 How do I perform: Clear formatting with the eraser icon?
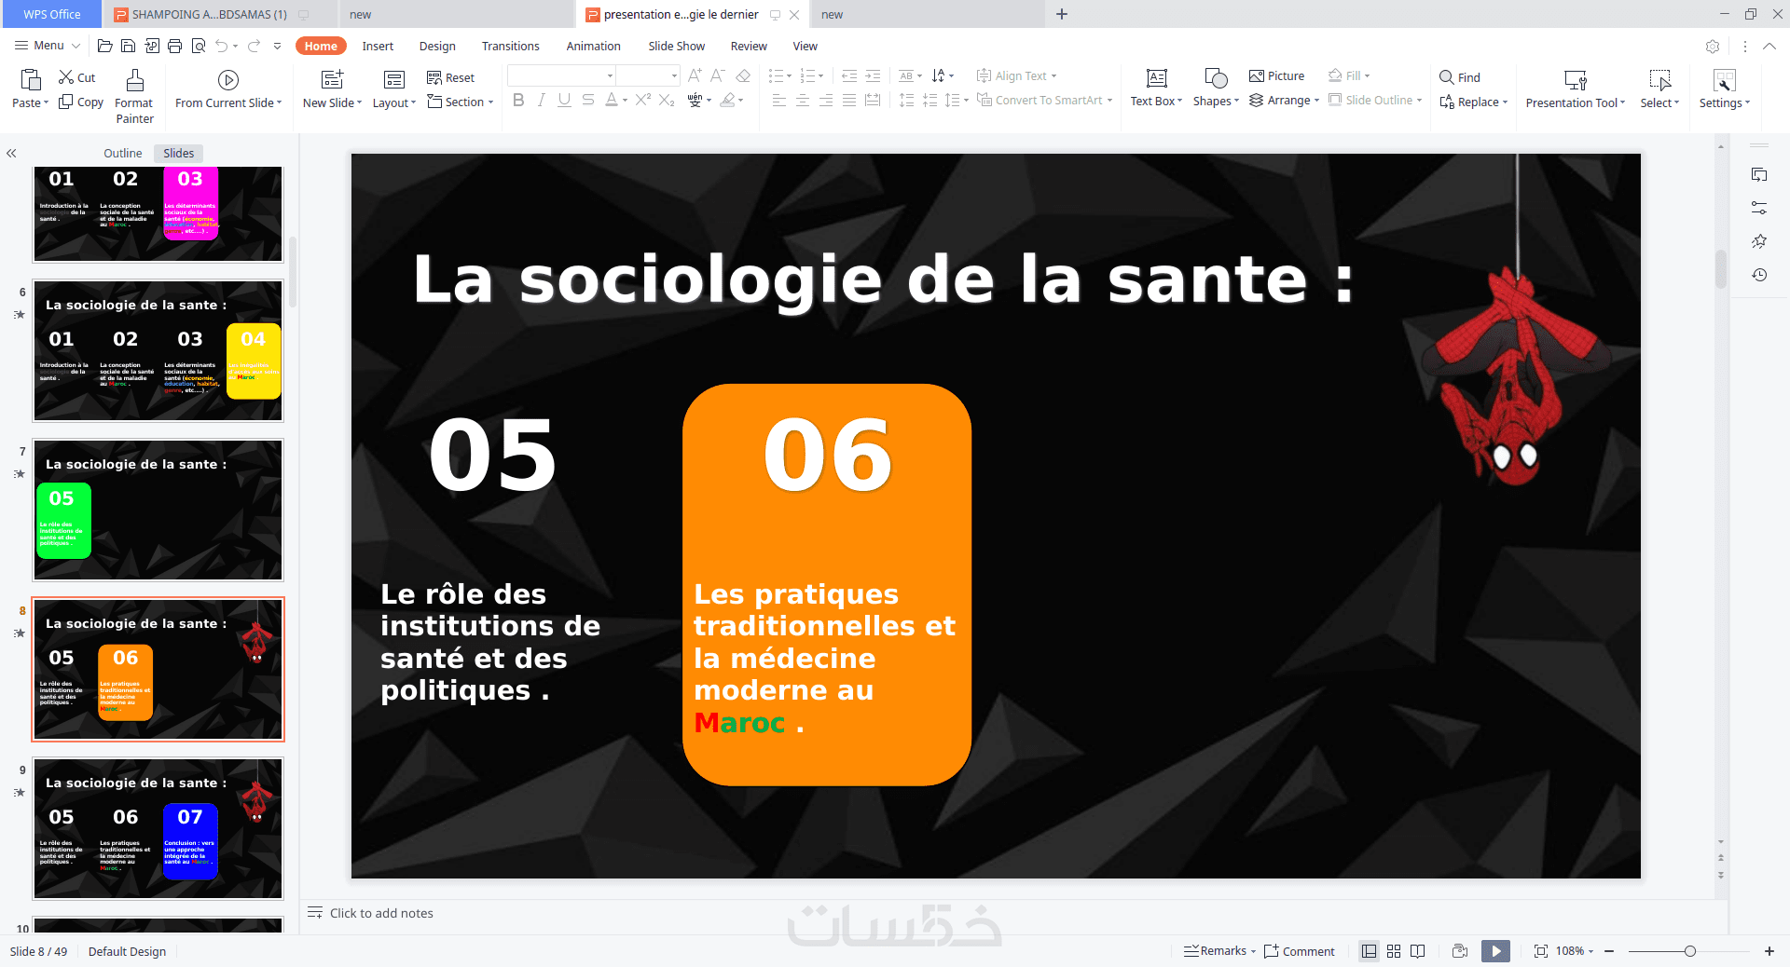click(x=743, y=75)
